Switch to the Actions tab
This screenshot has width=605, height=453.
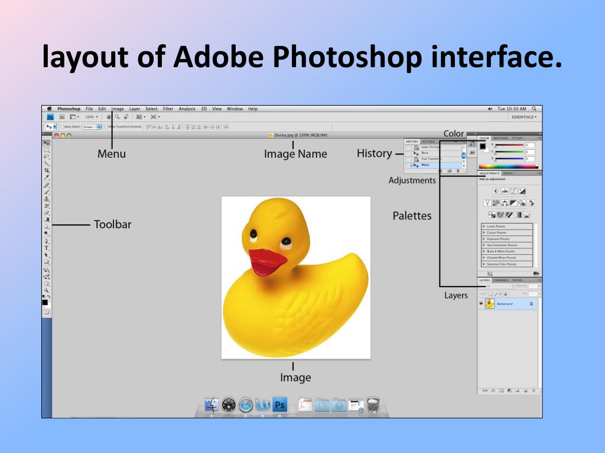pyautogui.click(x=428, y=142)
